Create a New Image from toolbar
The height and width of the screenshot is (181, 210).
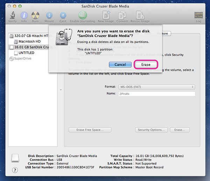(x=106, y=15)
